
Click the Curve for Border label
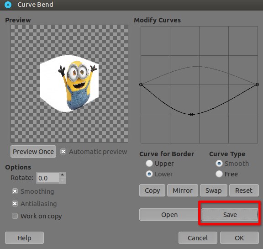pyautogui.click(x=167, y=154)
